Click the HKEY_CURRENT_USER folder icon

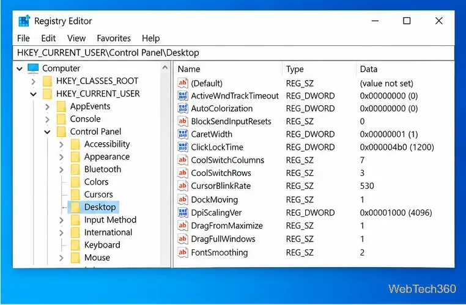click(x=47, y=94)
